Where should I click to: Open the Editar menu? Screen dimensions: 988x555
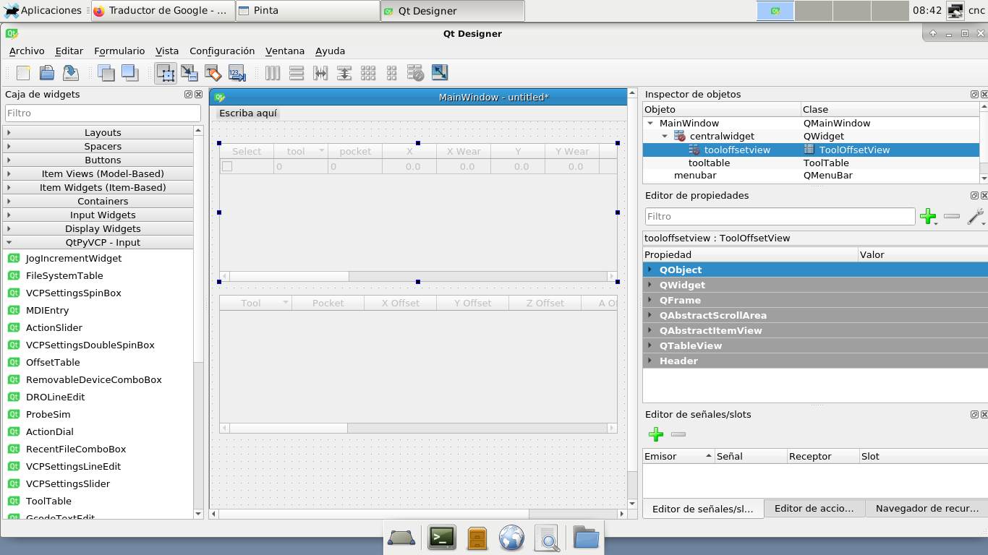pos(69,51)
